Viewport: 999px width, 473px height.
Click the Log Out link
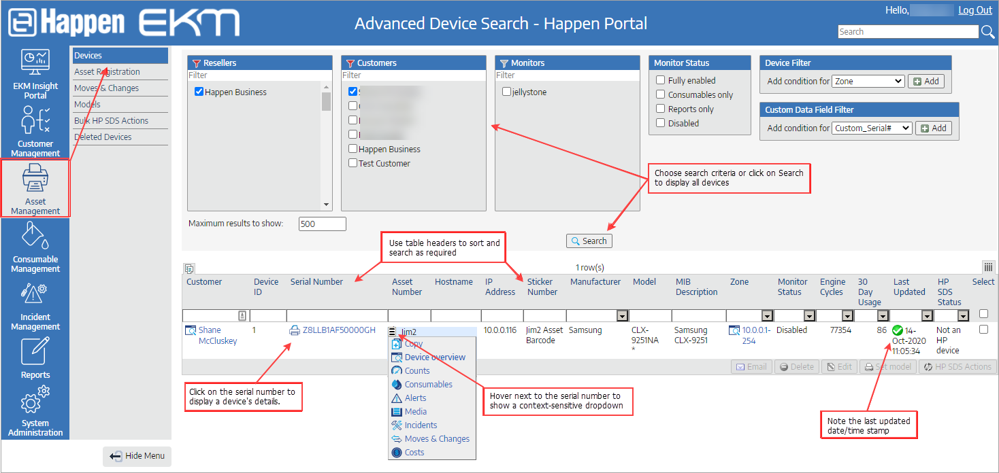pyautogui.click(x=975, y=10)
